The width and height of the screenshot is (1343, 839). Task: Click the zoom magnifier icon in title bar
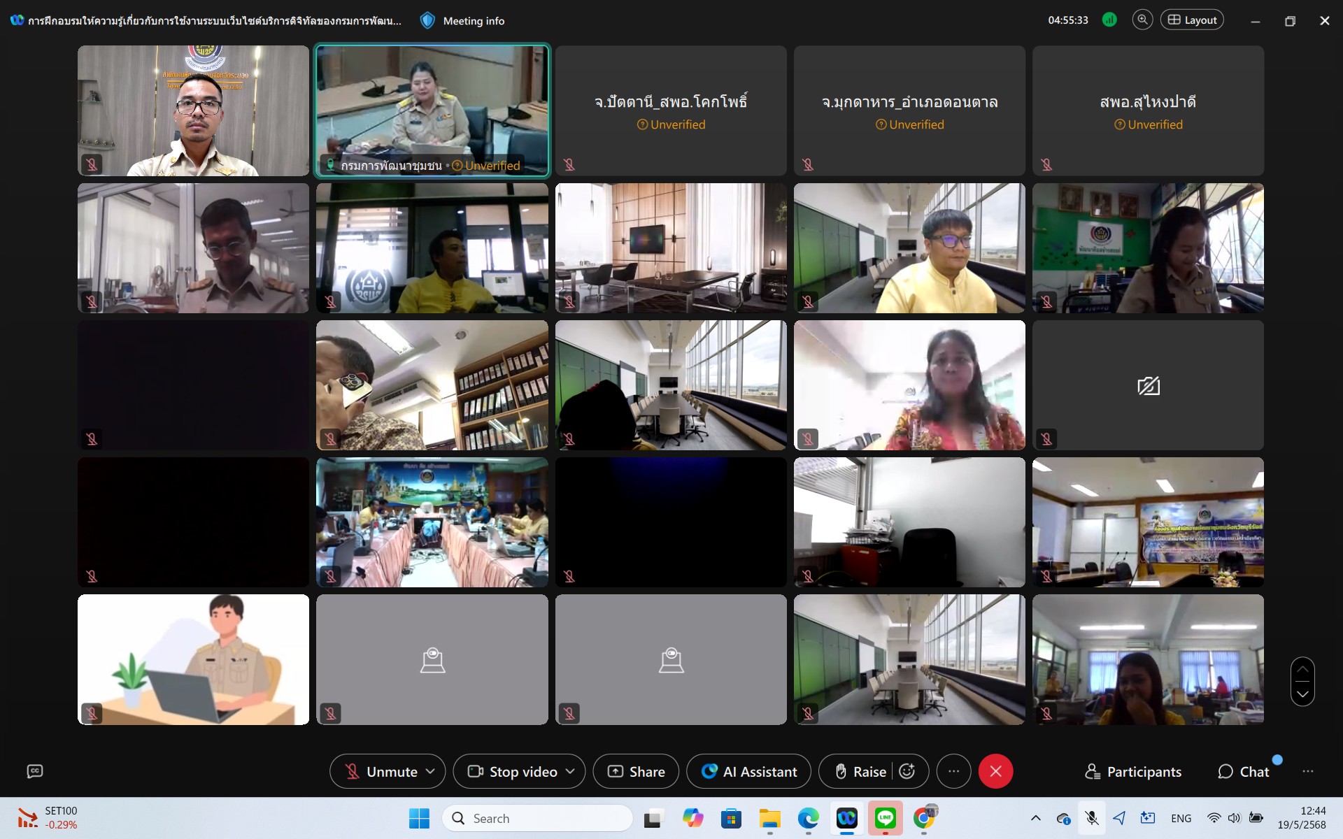click(x=1142, y=20)
